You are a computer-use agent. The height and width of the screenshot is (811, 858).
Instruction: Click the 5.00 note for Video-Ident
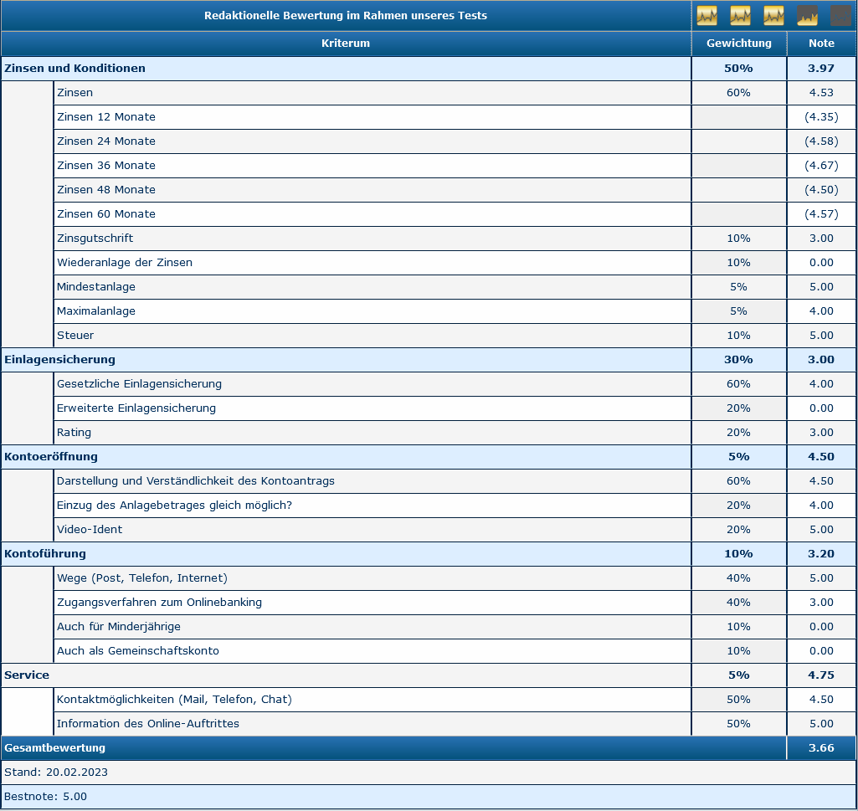[x=821, y=530]
